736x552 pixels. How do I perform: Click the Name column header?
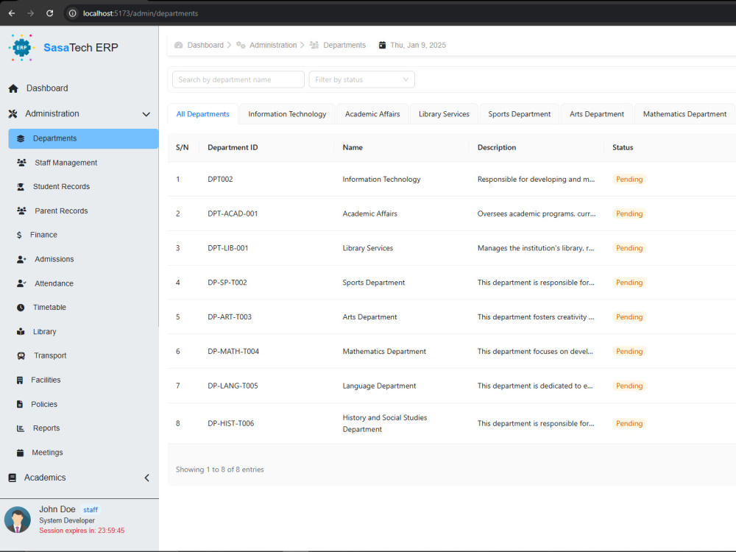[353, 147]
